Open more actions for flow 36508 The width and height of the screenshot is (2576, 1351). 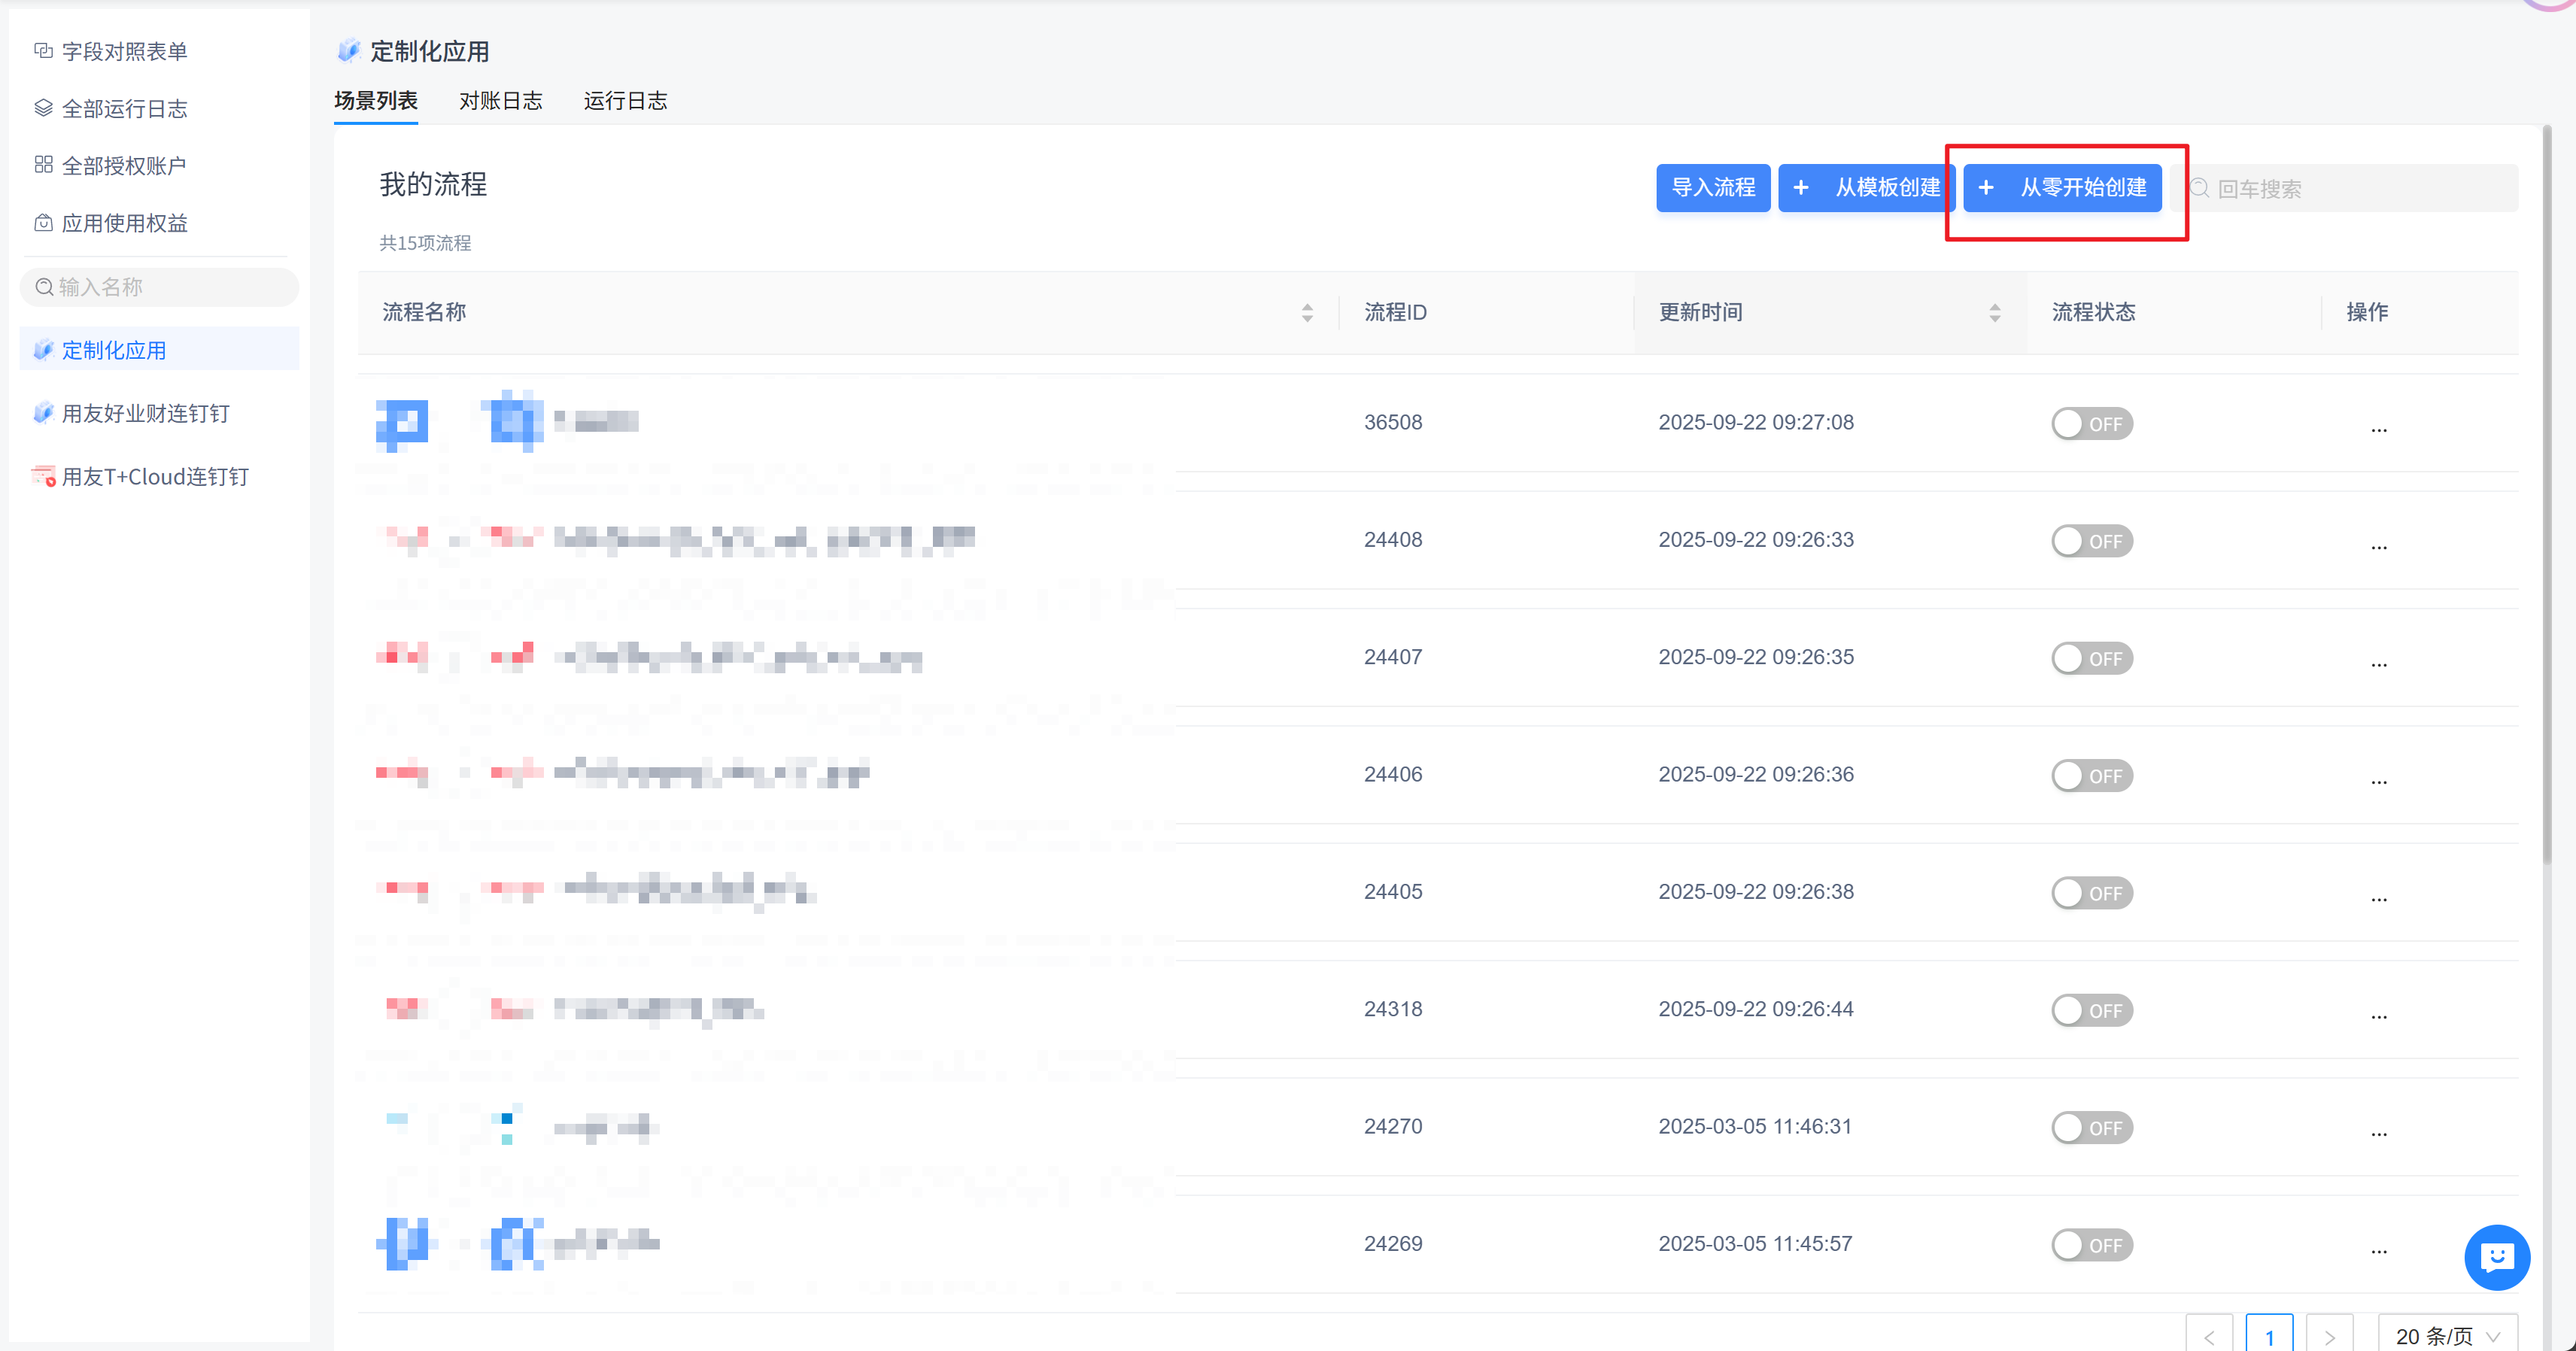point(2378,427)
